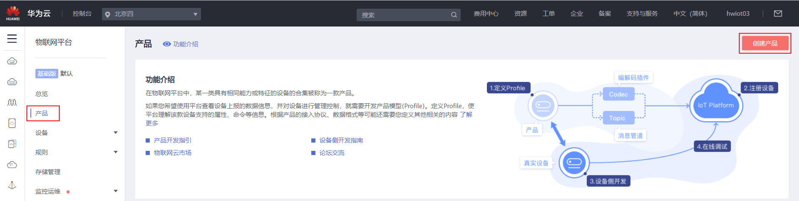Click the 控制台 link
The height and width of the screenshot is (201, 799).
point(82,14)
